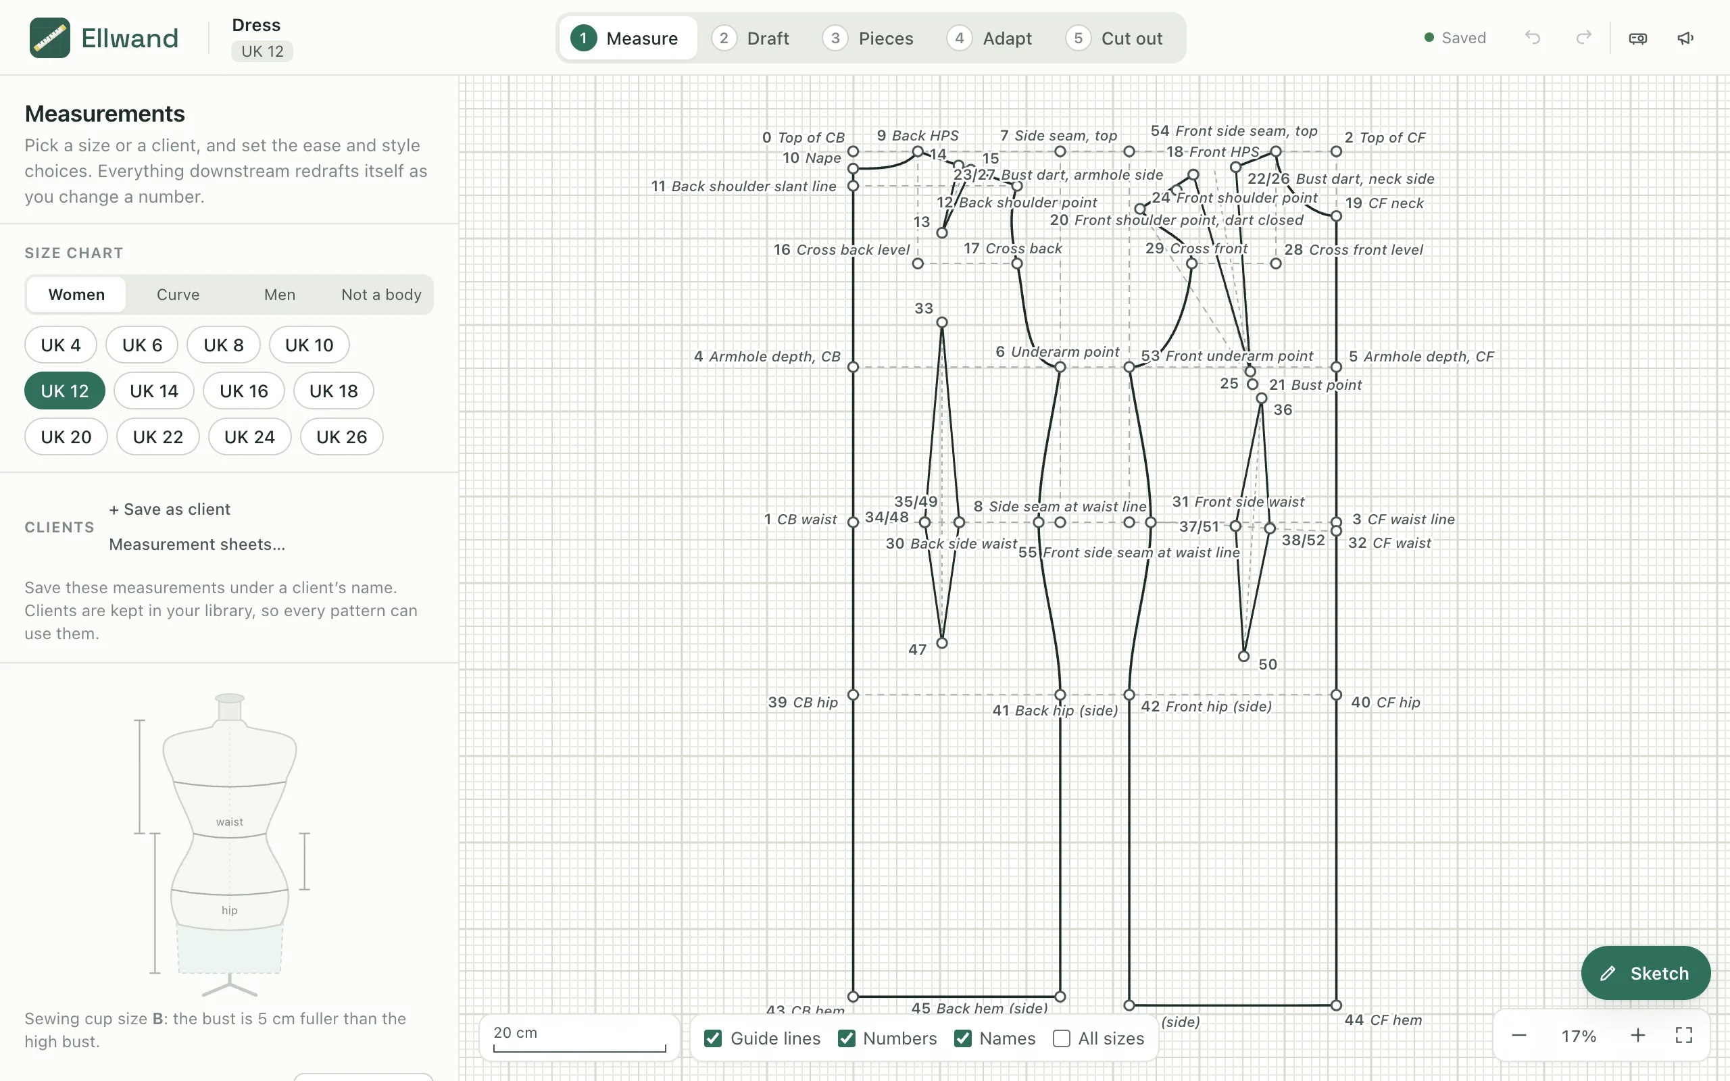Pick size UK 4
This screenshot has height=1081, width=1730.
61,345
